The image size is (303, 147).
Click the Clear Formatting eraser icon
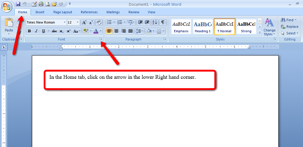tap(99, 22)
